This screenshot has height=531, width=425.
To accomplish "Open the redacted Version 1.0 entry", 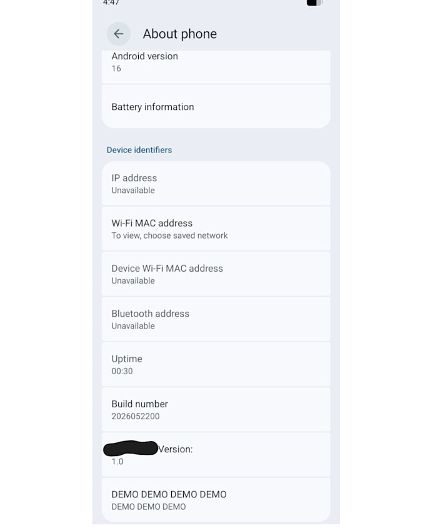I will (216, 455).
